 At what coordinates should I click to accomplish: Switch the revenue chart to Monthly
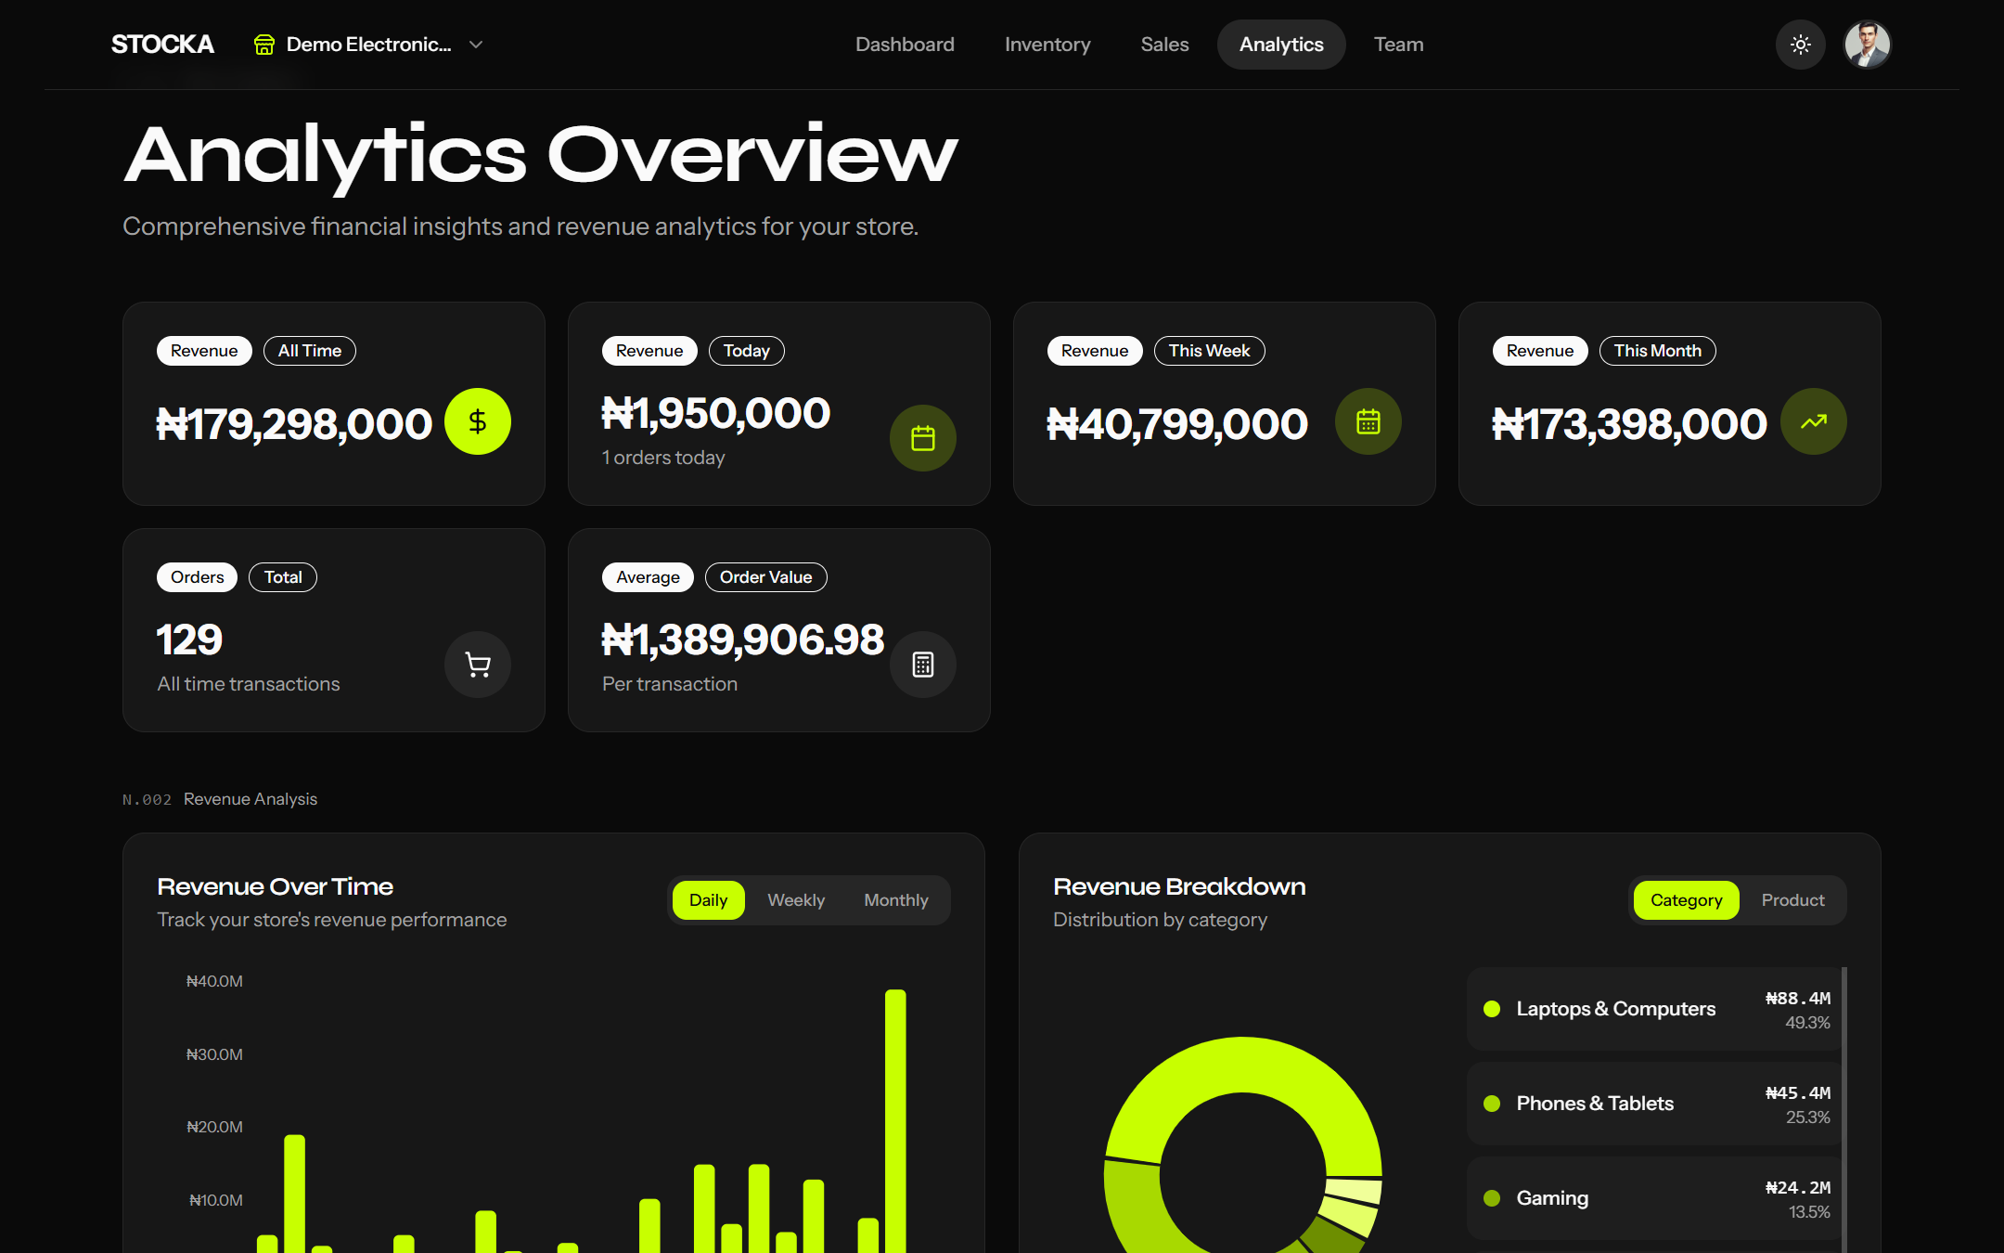pyautogui.click(x=895, y=900)
